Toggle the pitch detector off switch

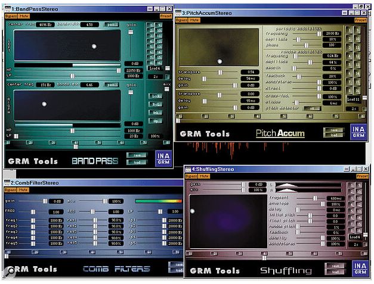312,108
